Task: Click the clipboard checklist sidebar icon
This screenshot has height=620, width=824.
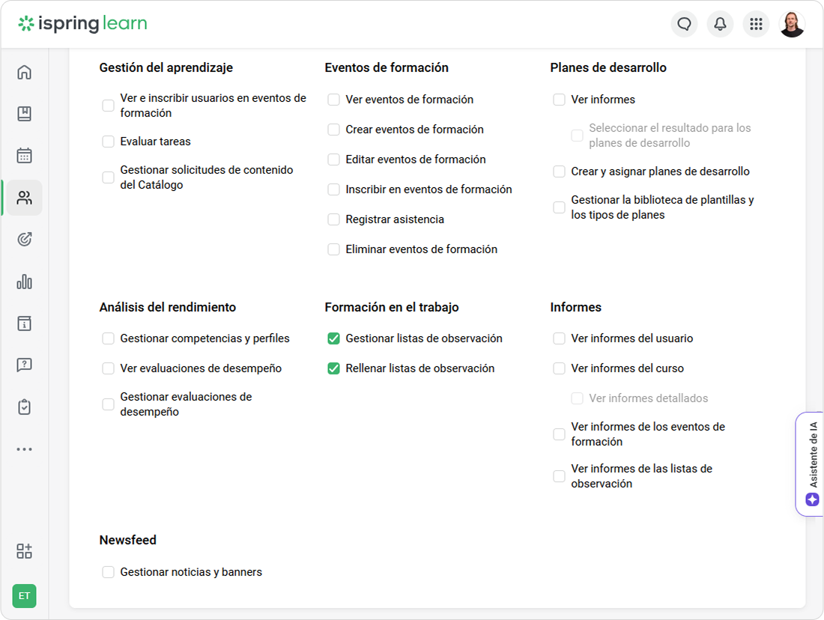Action: pos(24,407)
